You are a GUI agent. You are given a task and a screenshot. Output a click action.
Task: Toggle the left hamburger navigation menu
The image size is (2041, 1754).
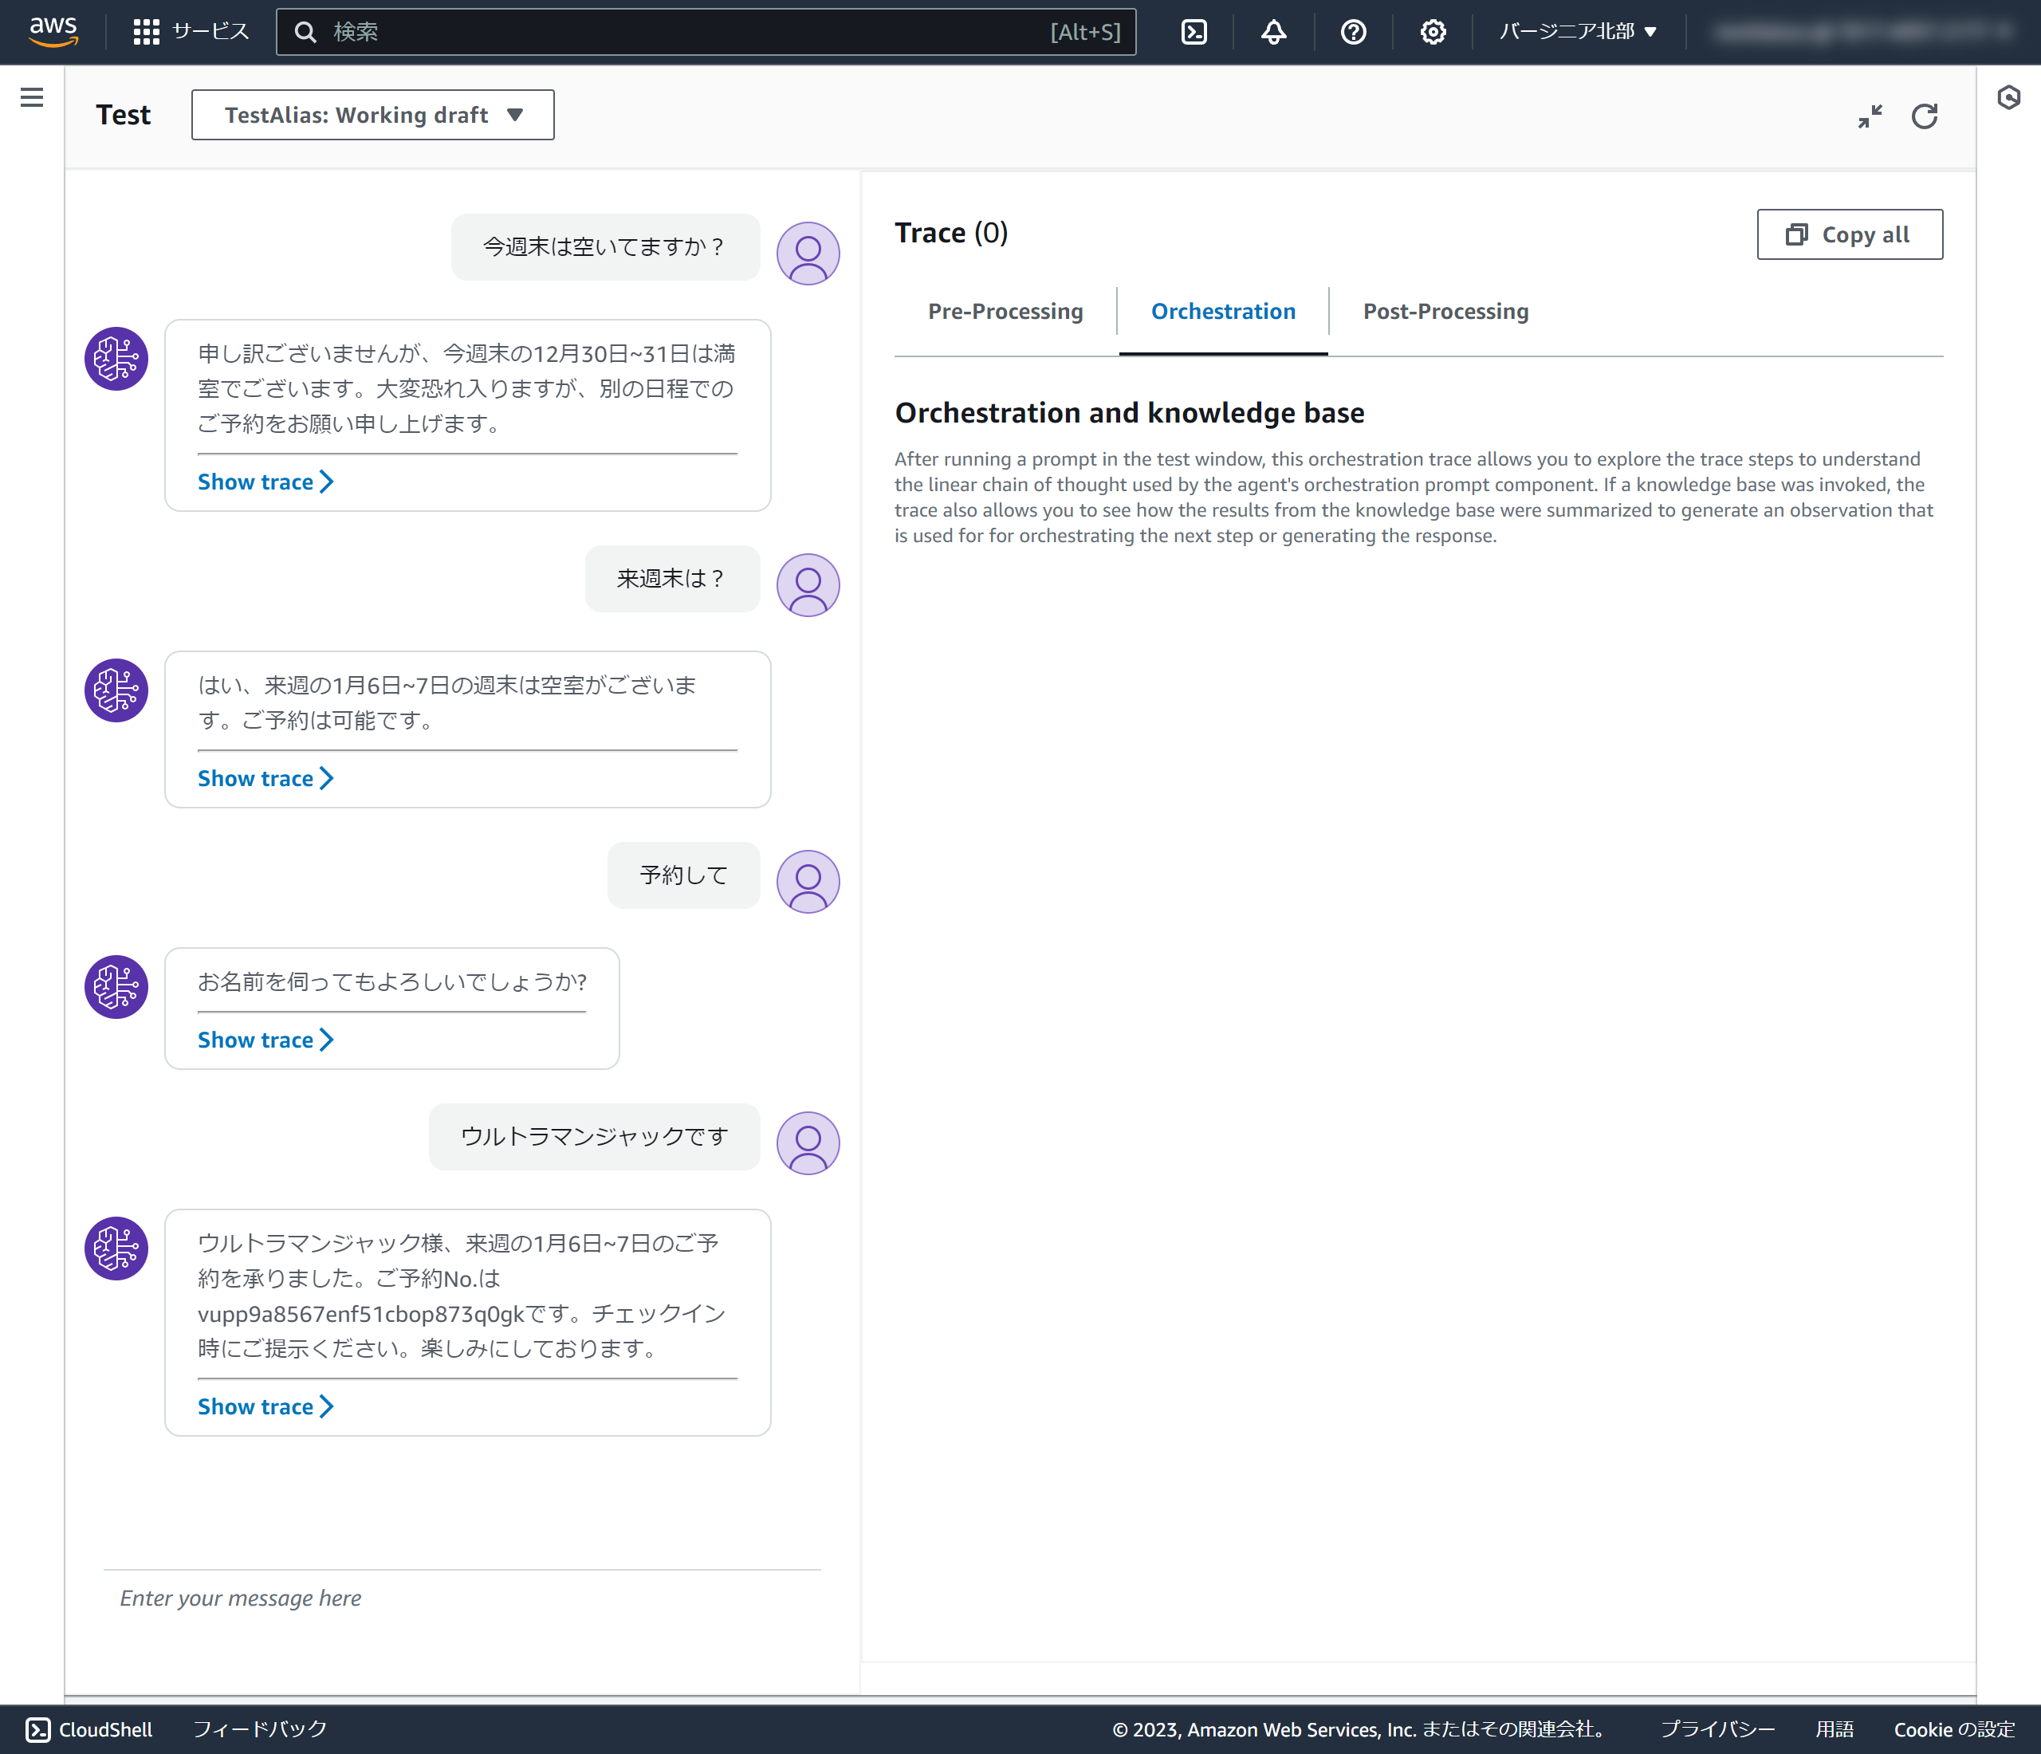(32, 96)
